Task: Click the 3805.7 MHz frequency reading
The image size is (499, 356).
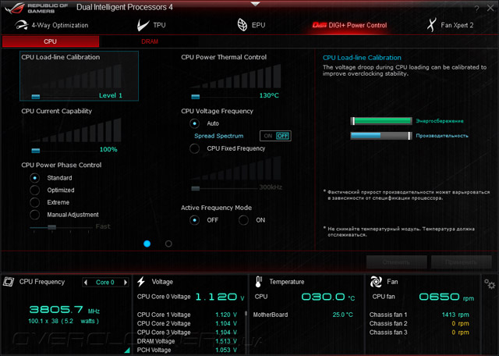Action: 64,309
